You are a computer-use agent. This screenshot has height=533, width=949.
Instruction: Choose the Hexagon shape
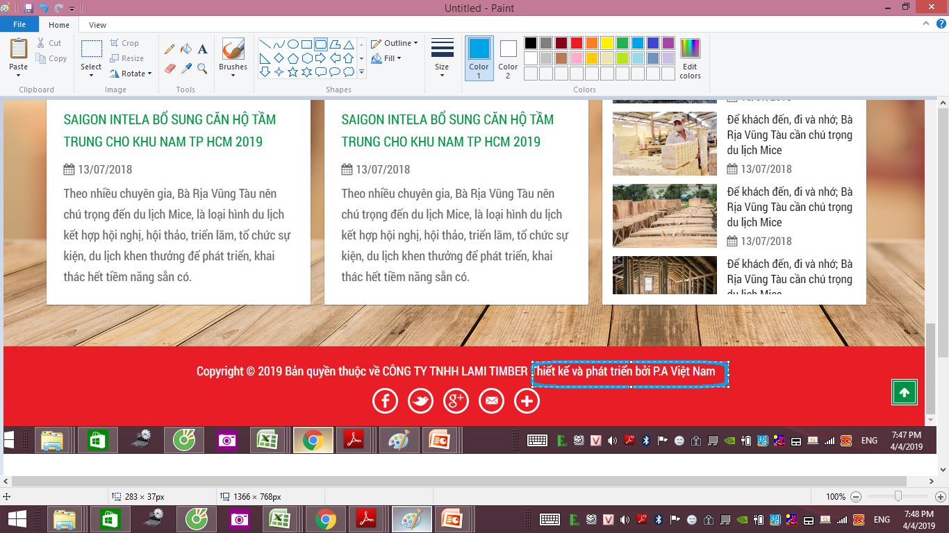tap(306, 58)
